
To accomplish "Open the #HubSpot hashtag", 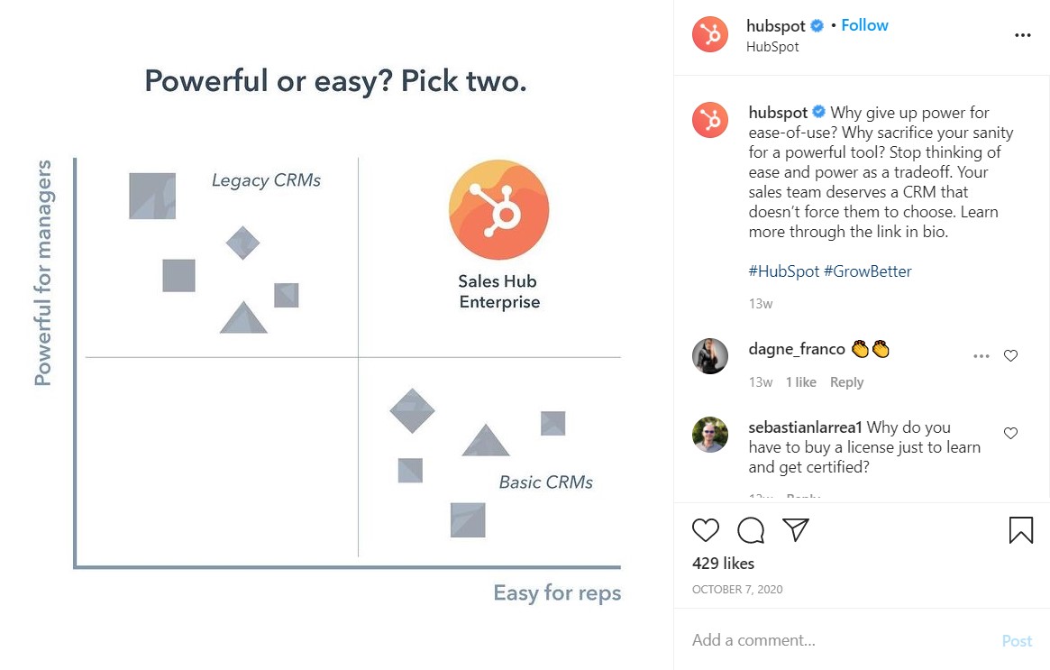I will (783, 271).
